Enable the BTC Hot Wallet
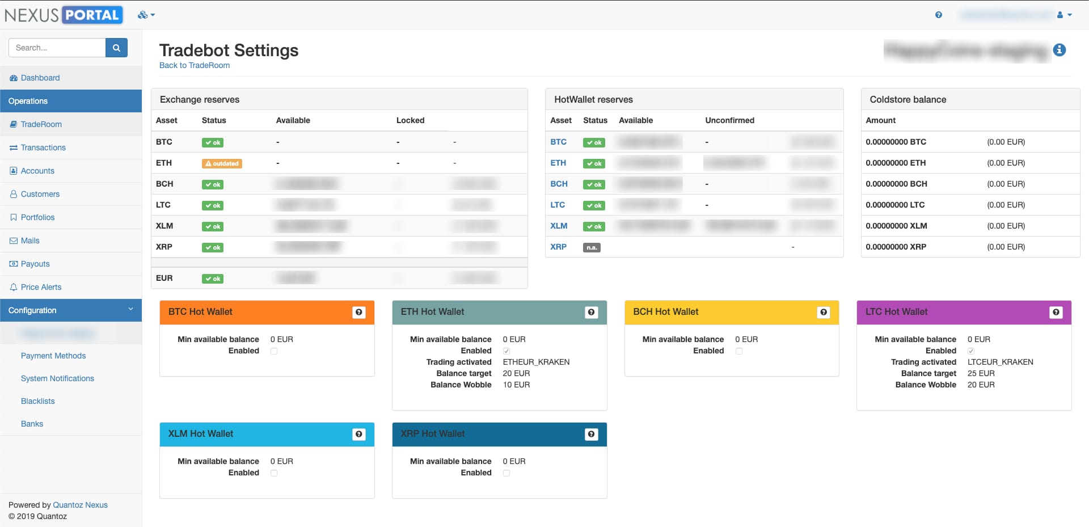The width and height of the screenshot is (1089, 527). (274, 351)
